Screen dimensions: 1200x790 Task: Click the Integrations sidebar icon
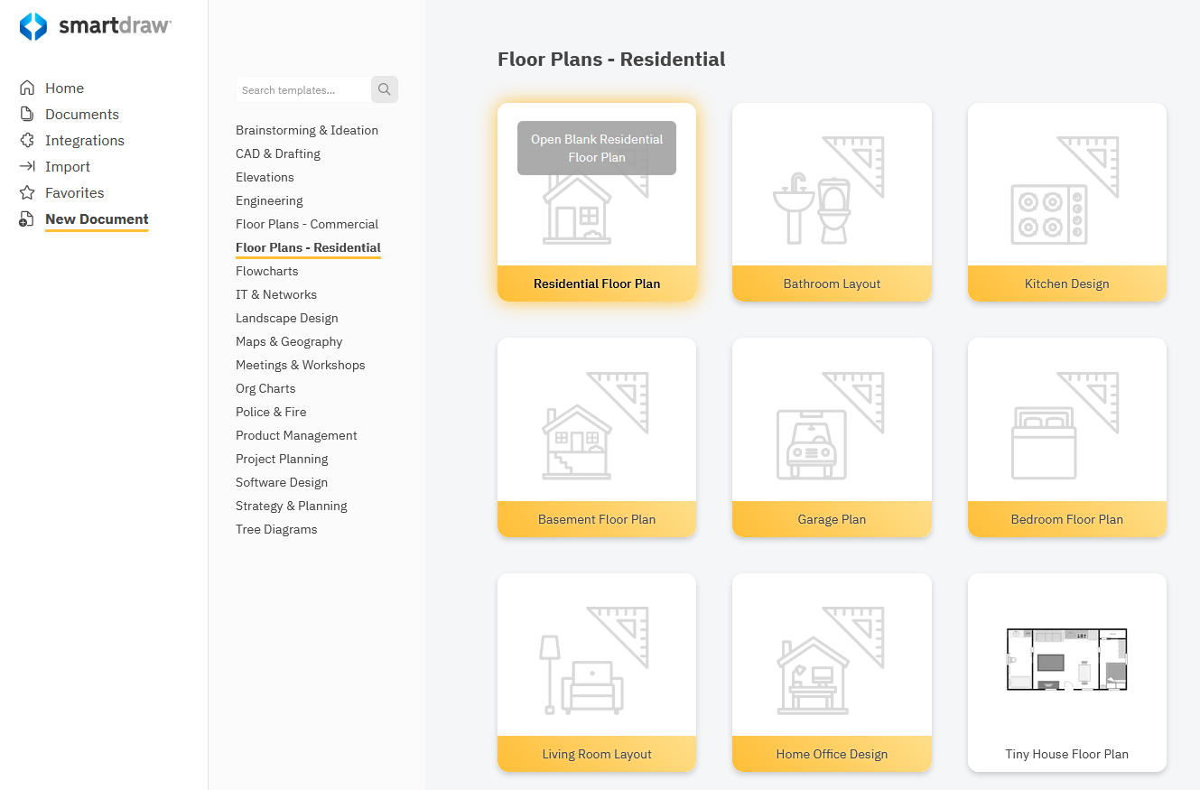[x=27, y=140]
